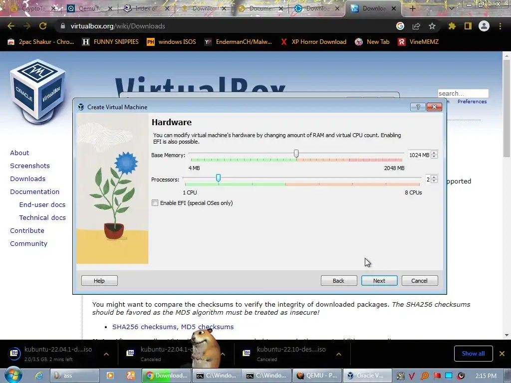Expand options for the canceled kubuntu-22.04.1 download
The height and width of the screenshot is (383, 511).
click(223, 354)
